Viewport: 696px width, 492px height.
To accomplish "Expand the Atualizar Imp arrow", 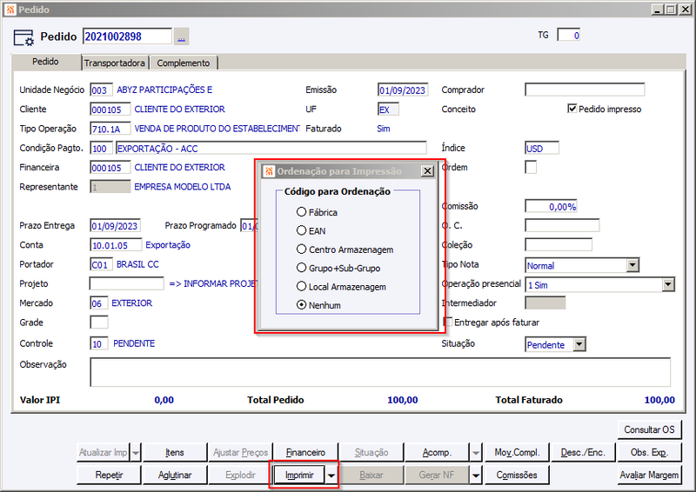I will coord(136,453).
